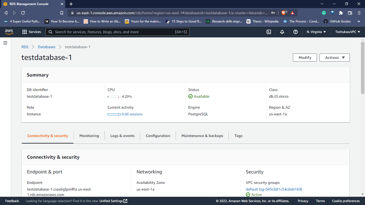This screenshot has width=365, height=205.
Task: Open the Thesis - Wikipedia bookmark
Action: coord(262,21)
